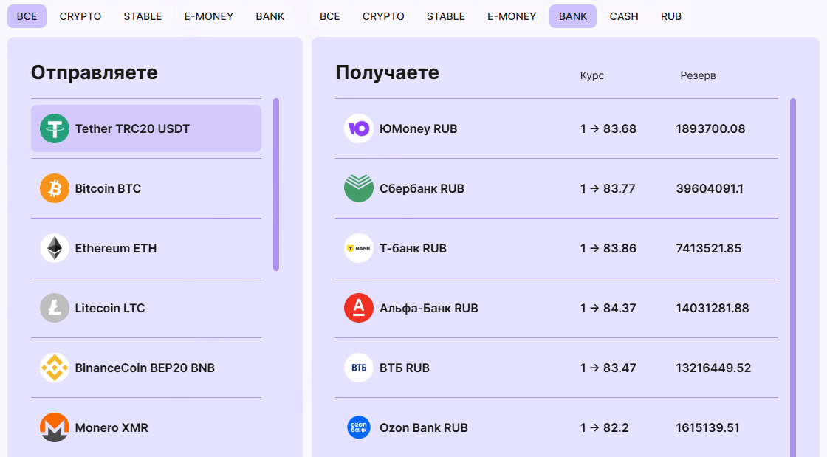Choose Tether TRC20 USDT to send
The height and width of the screenshot is (457, 827).
coord(146,128)
